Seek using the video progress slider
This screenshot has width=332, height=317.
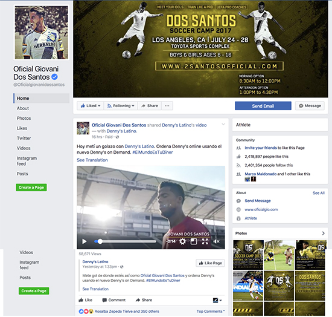coord(125,241)
